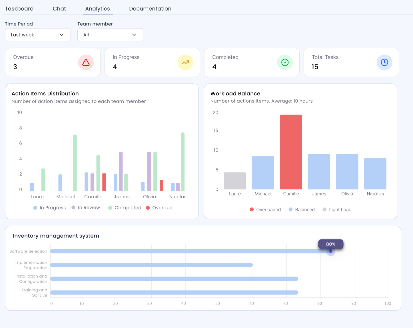Toggle the Overloaded legend in Workload Balance
The image size is (413, 328).
tap(265, 210)
